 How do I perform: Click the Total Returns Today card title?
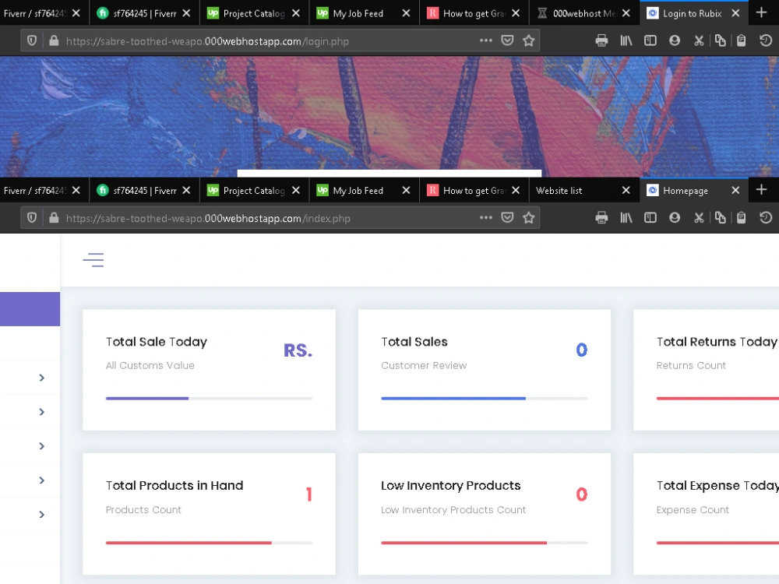click(x=717, y=342)
